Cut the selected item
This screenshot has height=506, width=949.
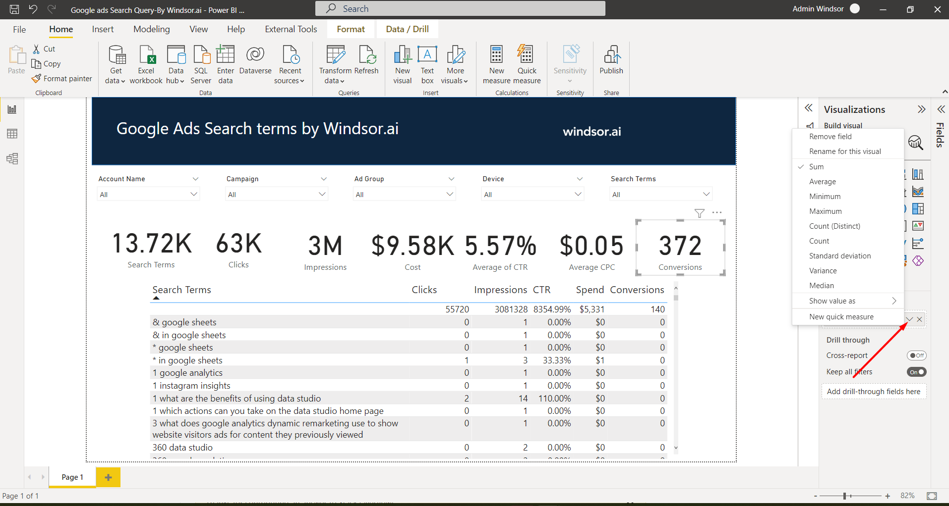(x=44, y=49)
